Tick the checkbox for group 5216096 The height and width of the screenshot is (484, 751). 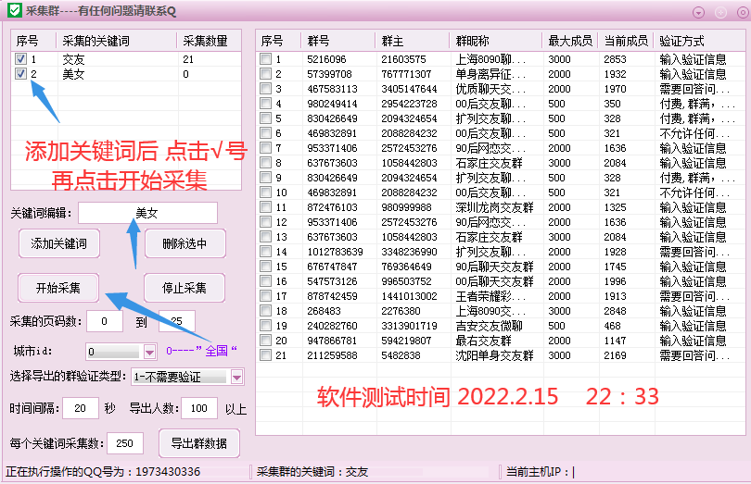[x=265, y=59]
